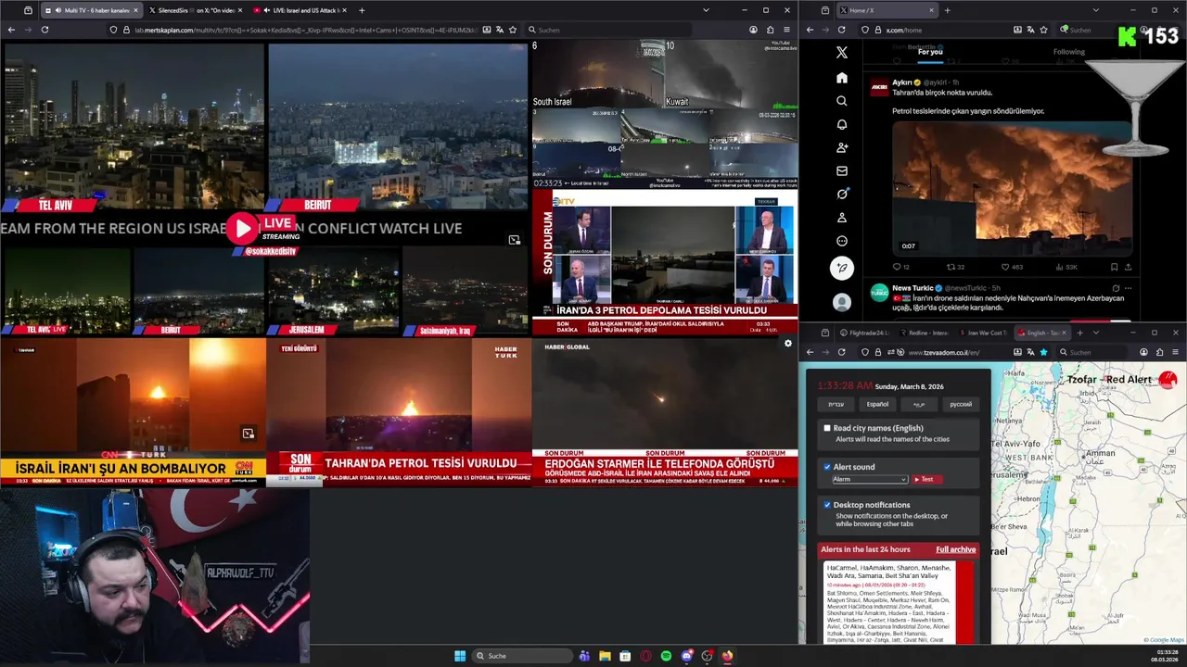Click Windows Start button
This screenshot has width=1187, height=667.
pos(460,656)
